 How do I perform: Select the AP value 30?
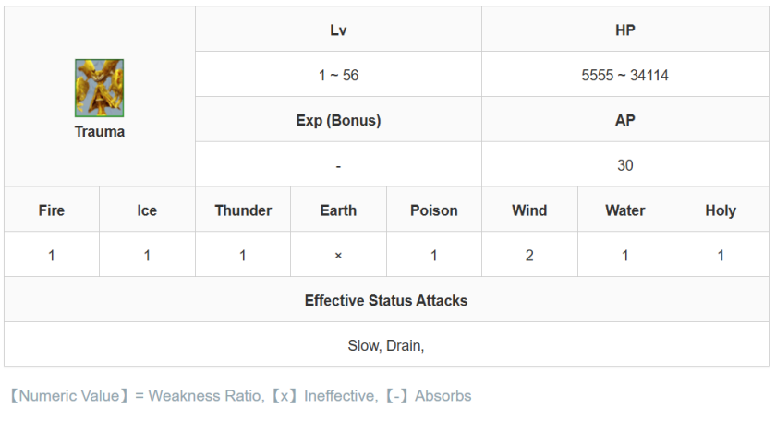[x=624, y=165]
